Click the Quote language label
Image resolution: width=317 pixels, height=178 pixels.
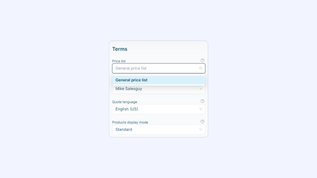[x=124, y=102]
